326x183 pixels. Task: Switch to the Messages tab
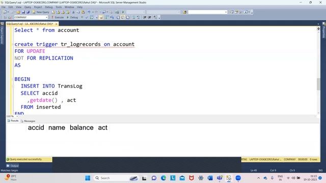tap(28, 121)
